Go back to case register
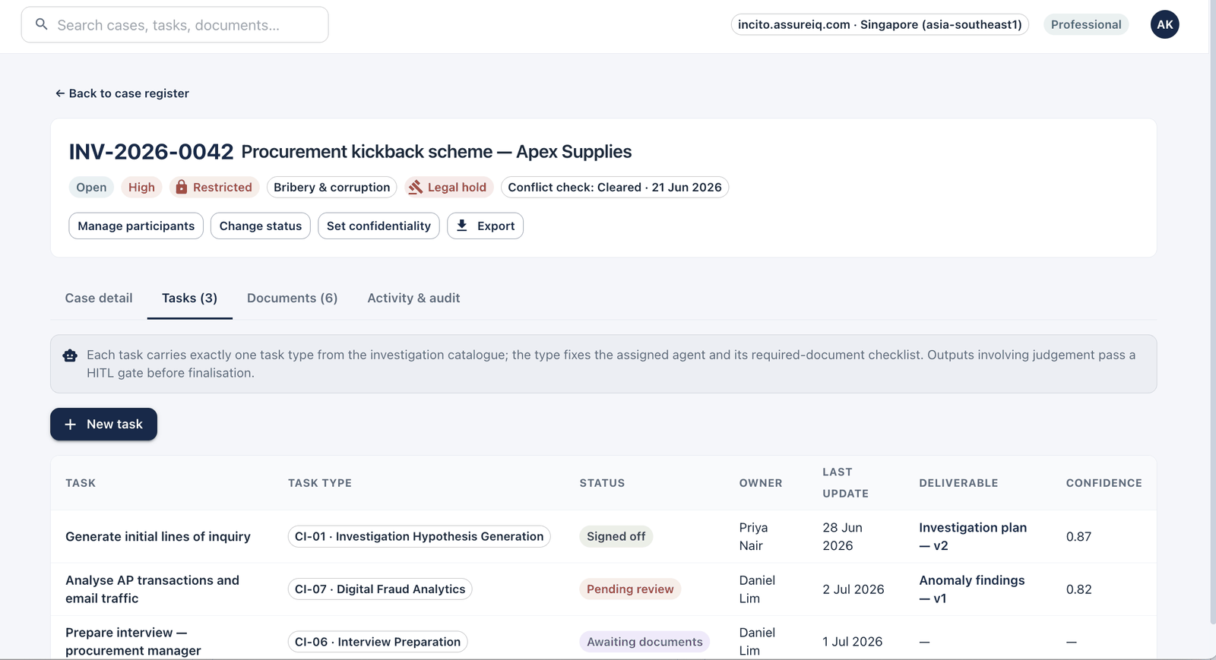 click(x=122, y=93)
